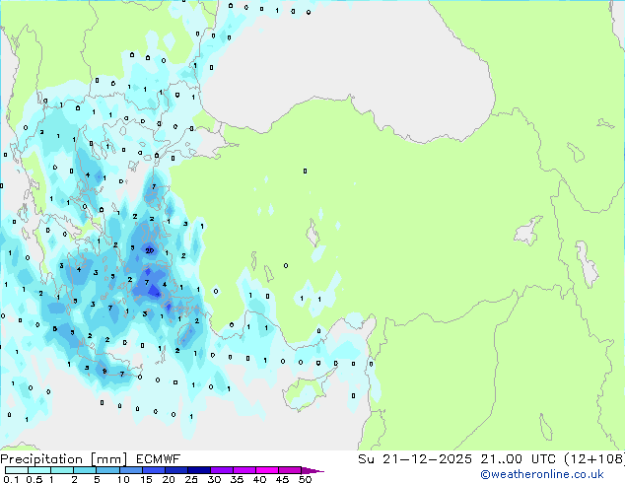Viewport: 625px width, 483px height.
Task: Click legend label '35'
Action: pos(237,479)
